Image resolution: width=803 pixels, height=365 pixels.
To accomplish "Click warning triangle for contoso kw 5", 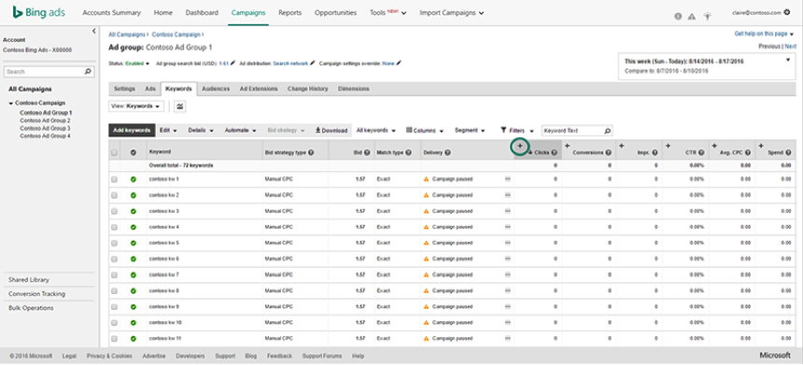I will click(x=426, y=243).
